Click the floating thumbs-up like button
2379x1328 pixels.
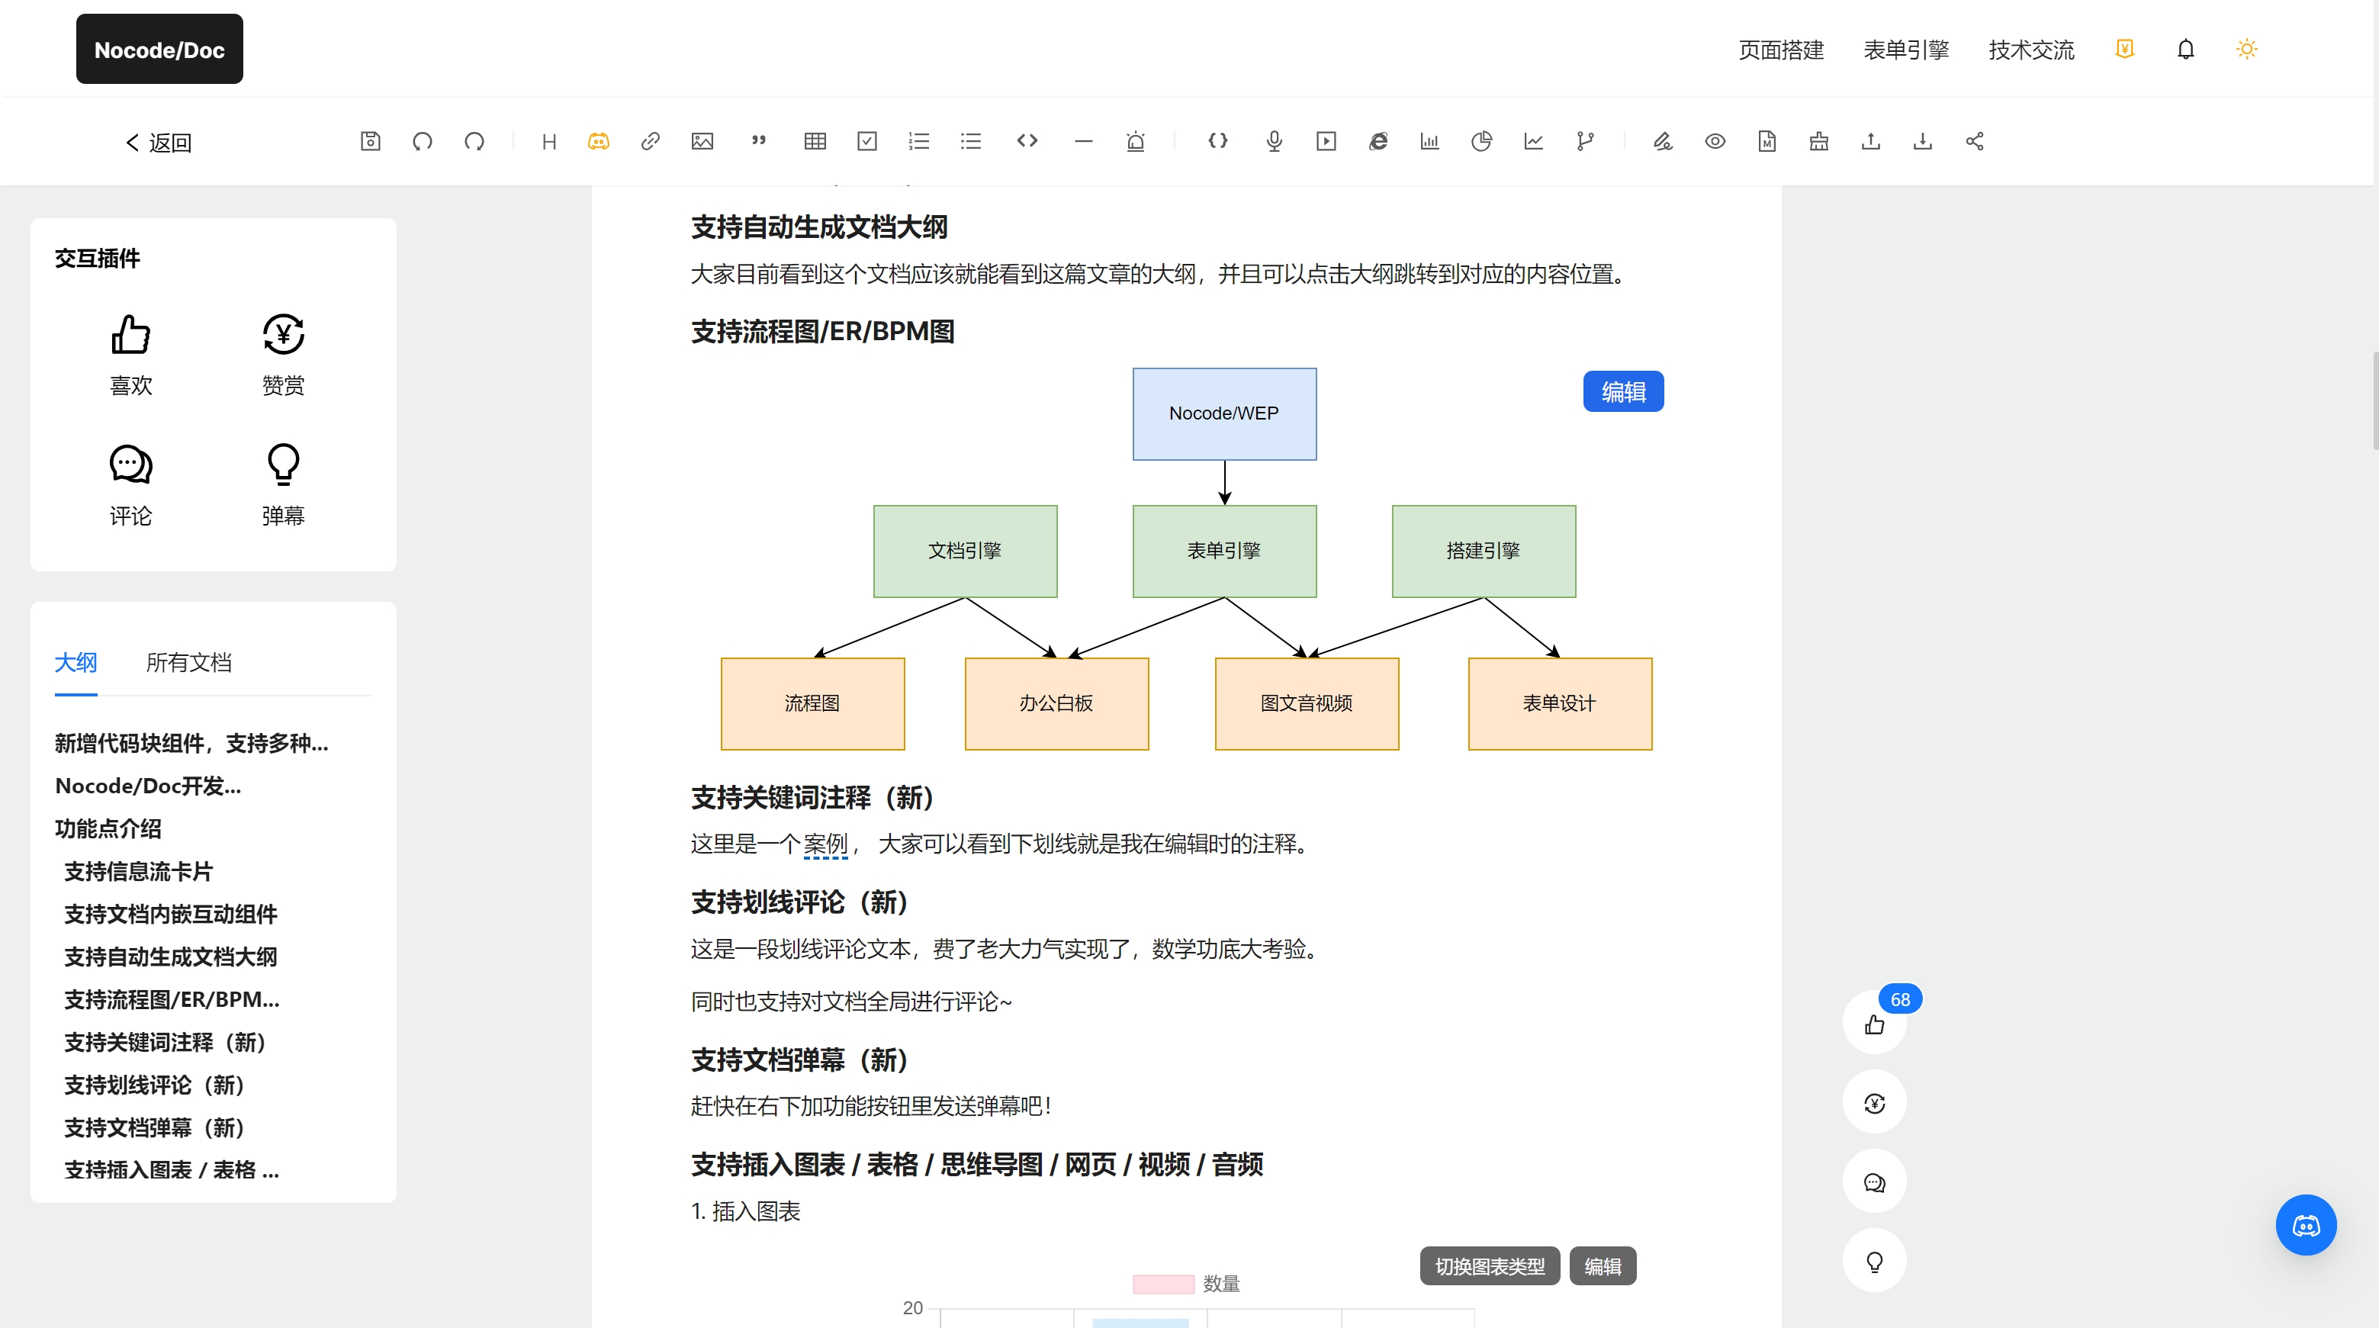tap(1874, 1024)
